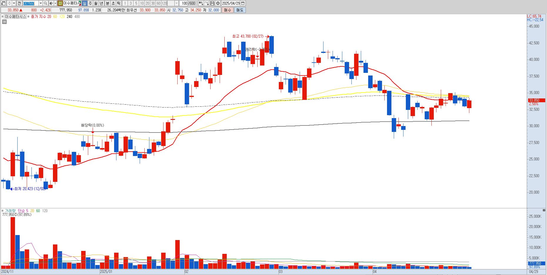Select the 일 (daily) period button
This screenshot has width=547, height=275.
click(85, 3)
